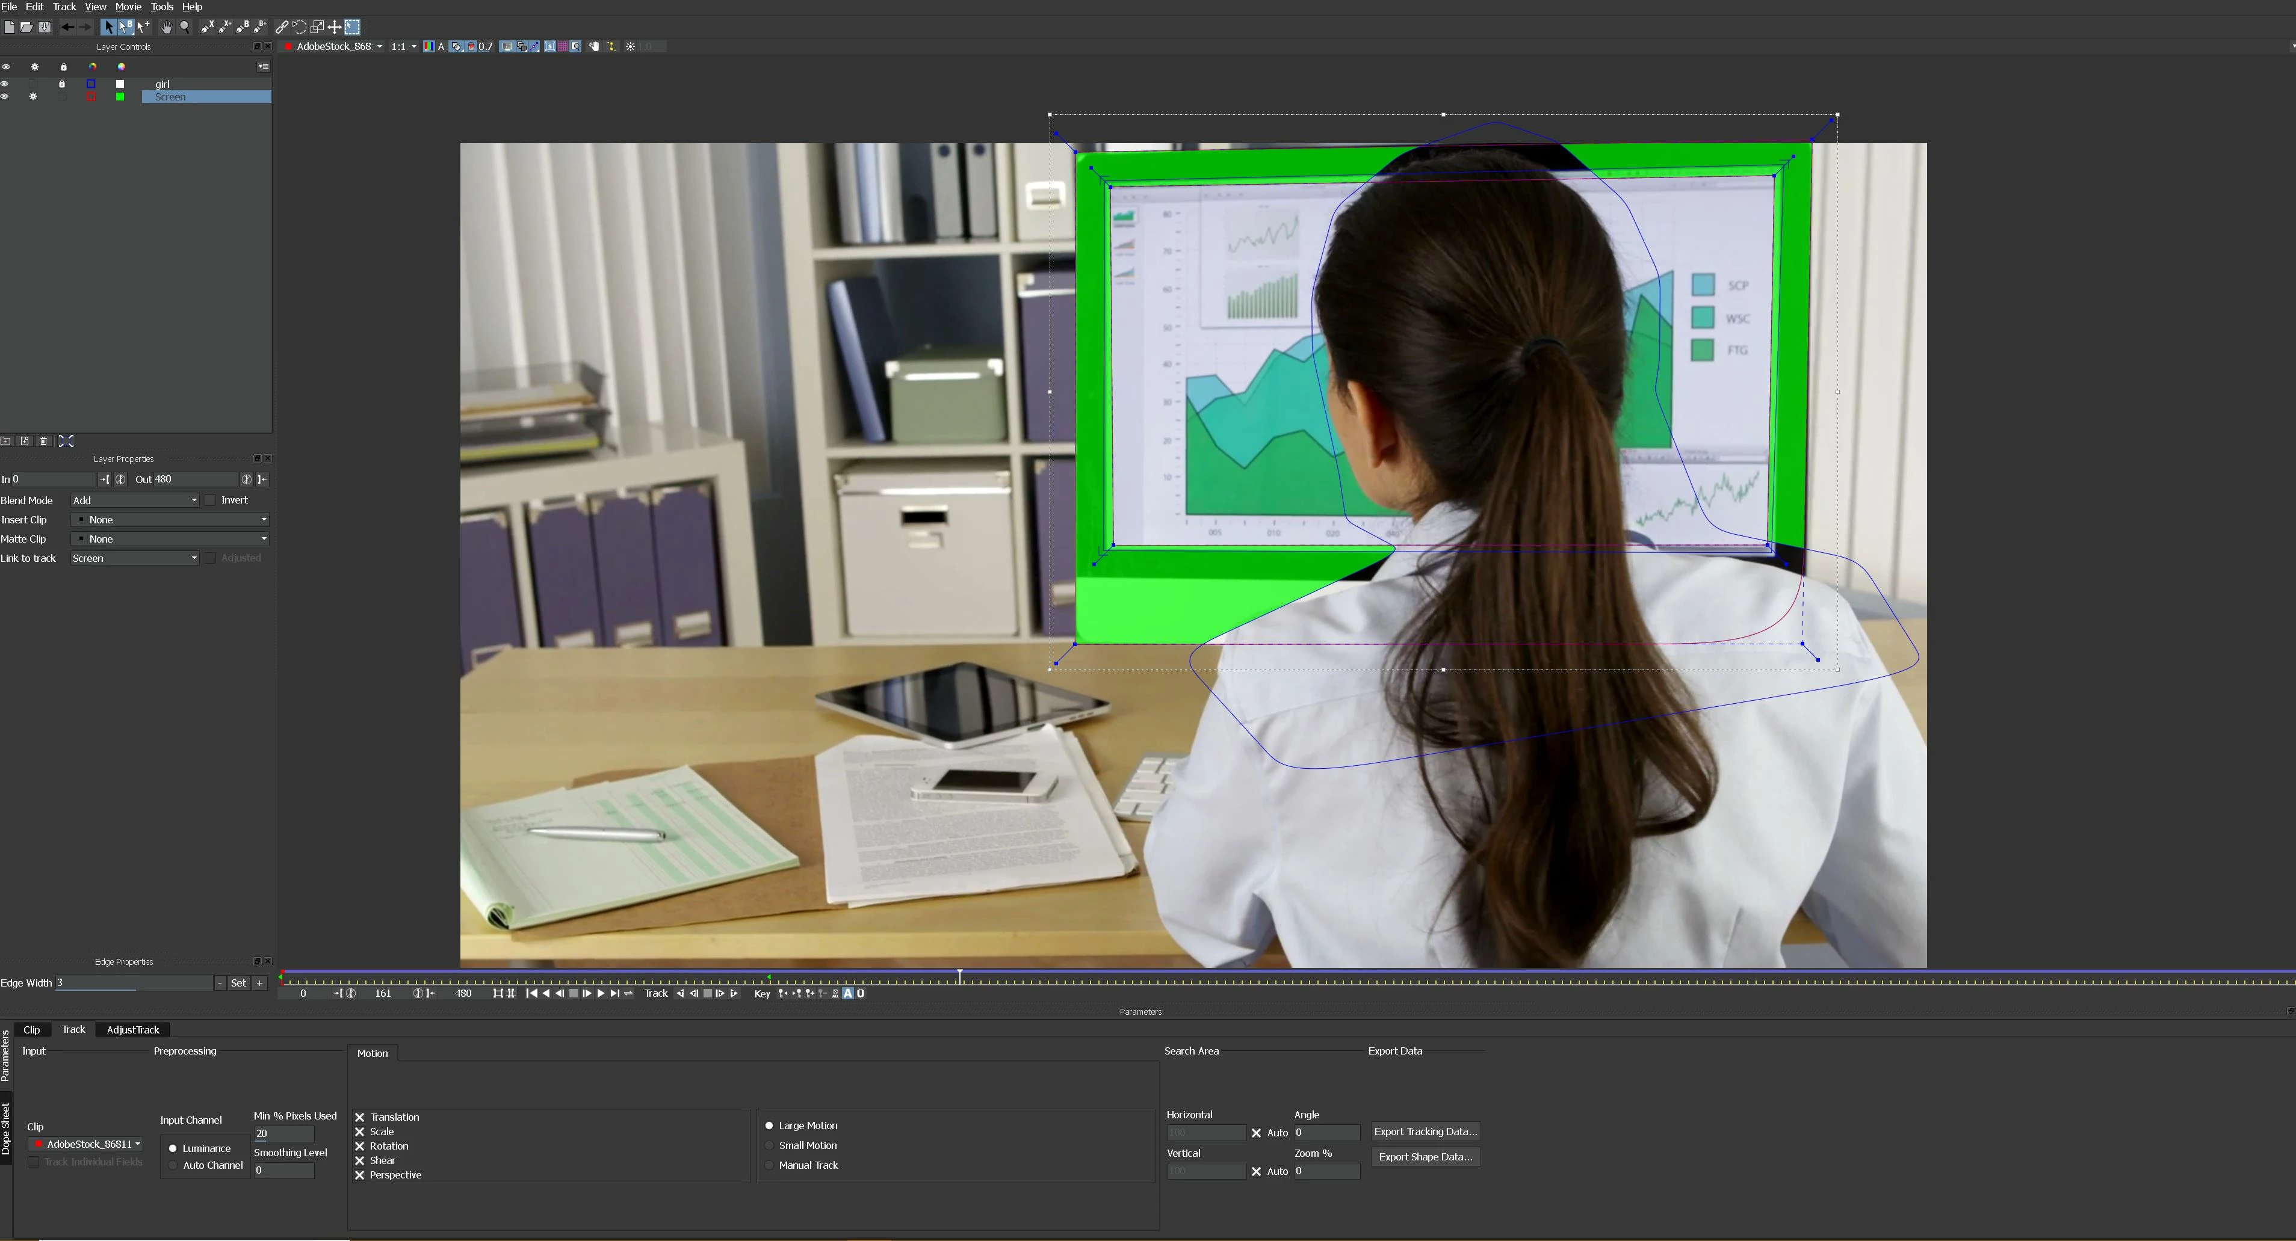The image size is (2296, 1241).
Task: Click the Edge Width Set button
Action: pos(238,983)
